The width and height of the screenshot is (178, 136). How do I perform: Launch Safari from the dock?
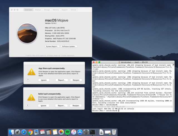tap(24, 132)
